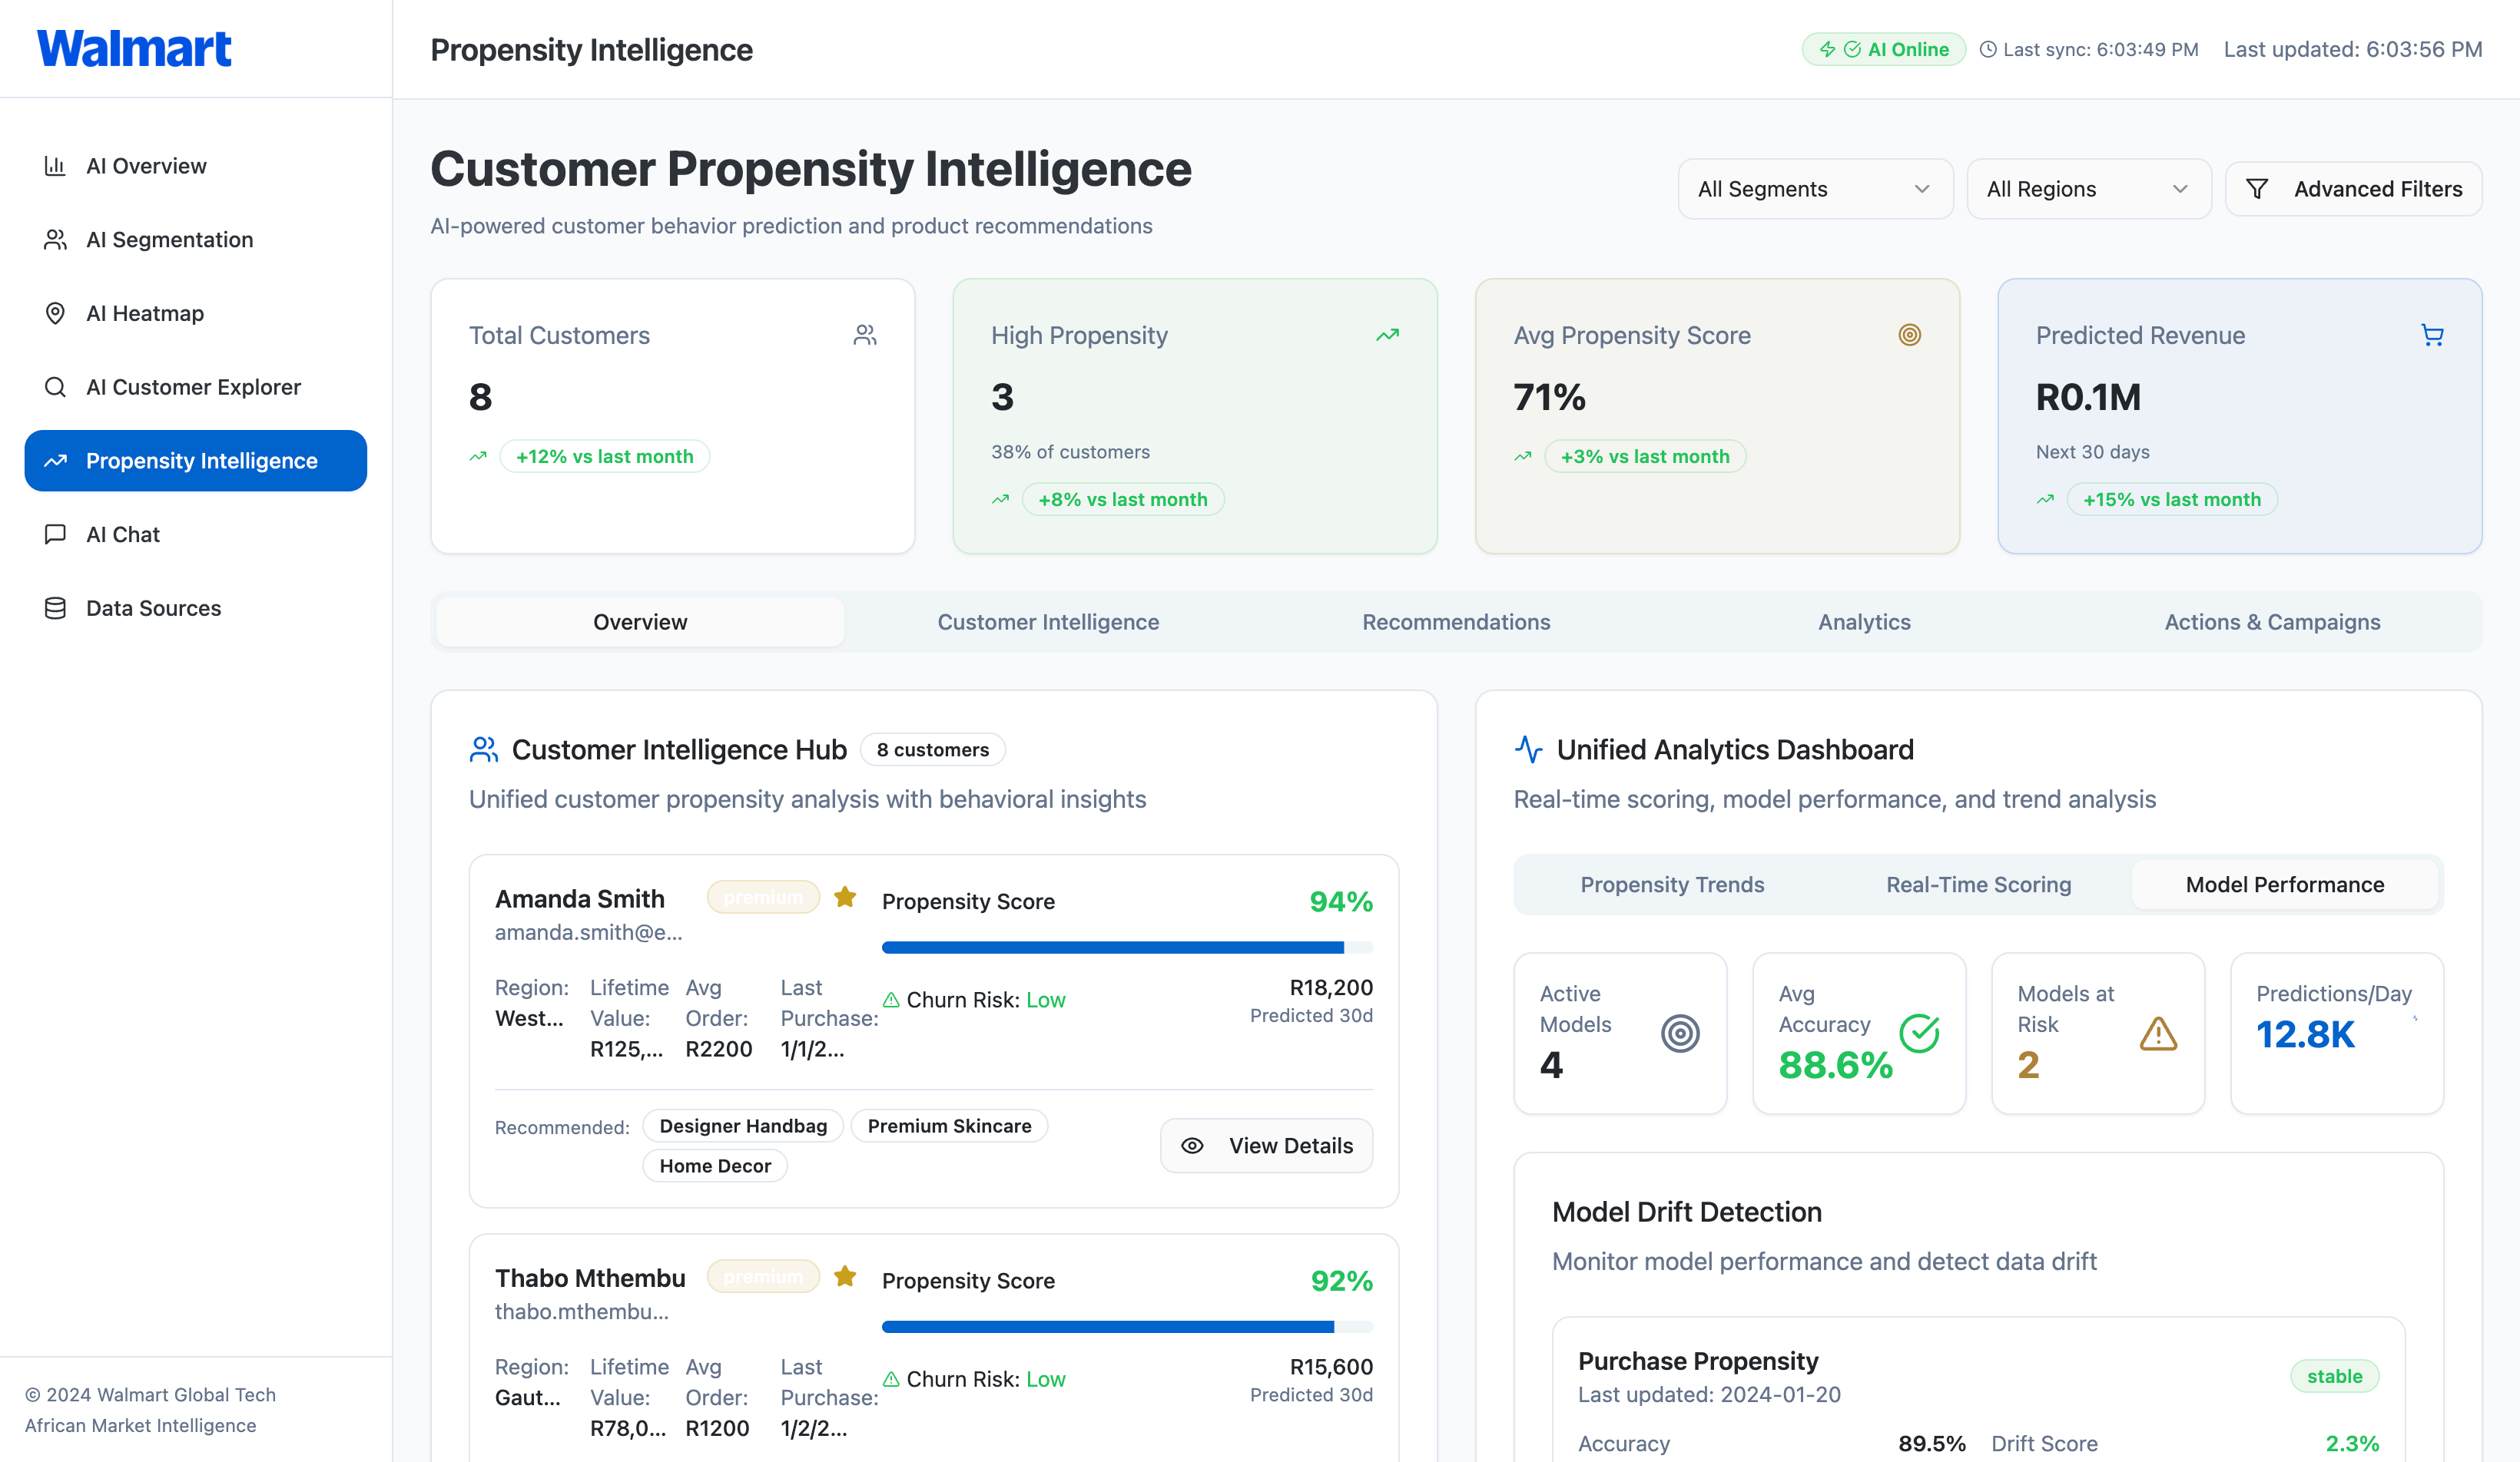2520x1462 pixels.
Task: Click the warning icon beside Thabo's Churn Risk
Action: (891, 1379)
